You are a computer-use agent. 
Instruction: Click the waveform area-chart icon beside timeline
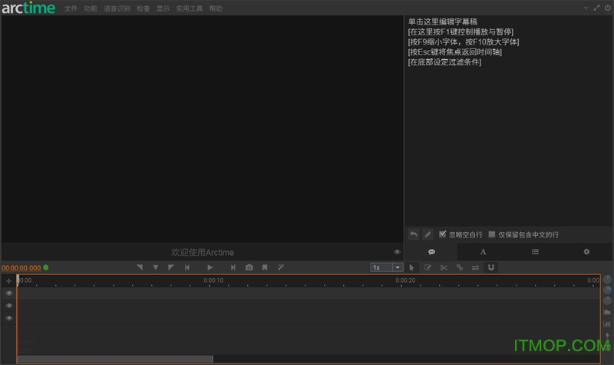coord(607,312)
